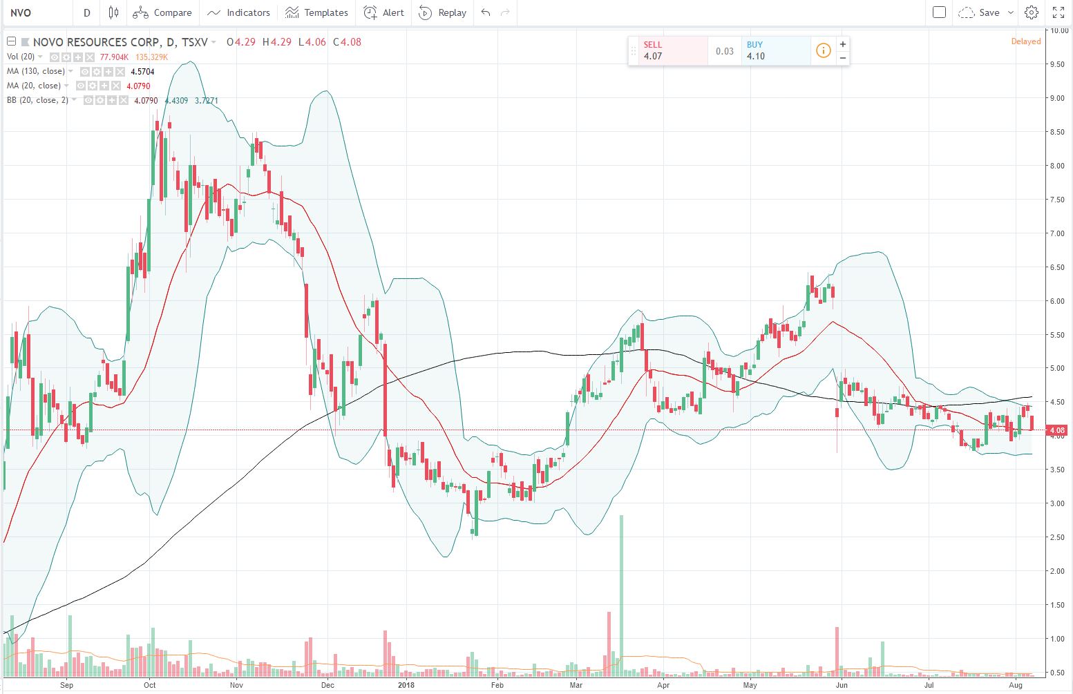Click the SELL 4.07 button
Screen dimensions: 1073x694
[x=673, y=50]
